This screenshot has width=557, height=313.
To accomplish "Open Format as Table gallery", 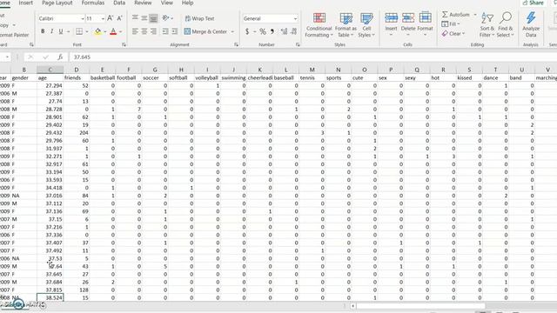I will [346, 25].
